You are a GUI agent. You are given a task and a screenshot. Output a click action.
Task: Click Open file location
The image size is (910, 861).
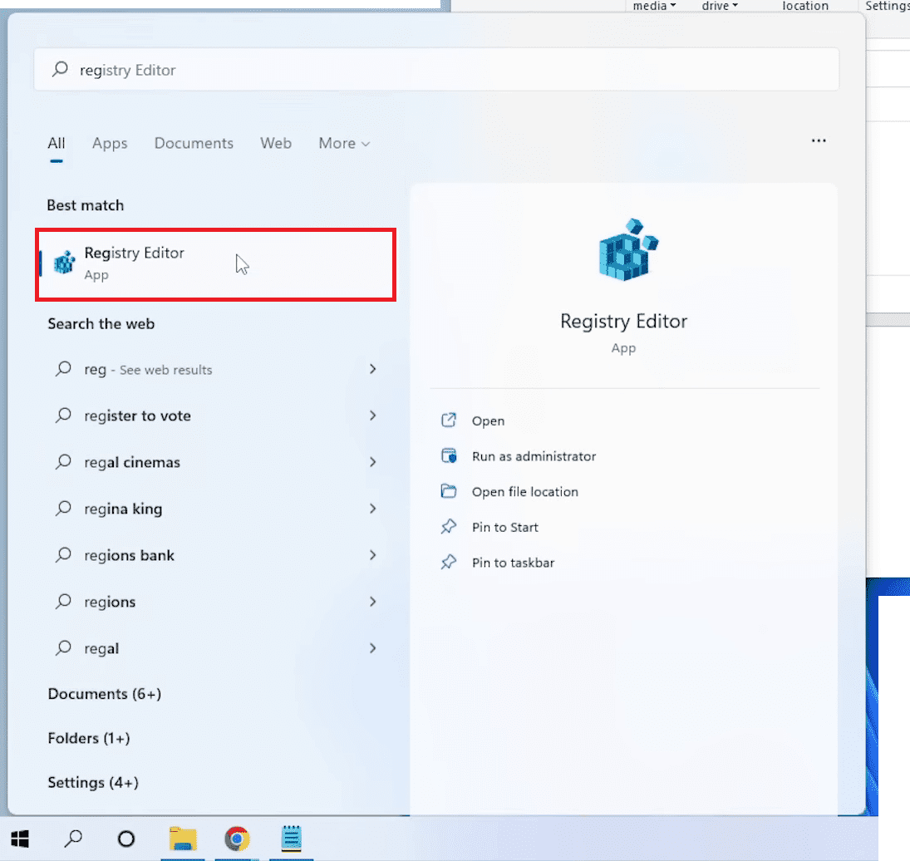pyautogui.click(x=524, y=491)
